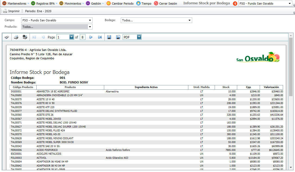Screen dimensions: 295x172
Task: Click the Registros BPA green grid icon
Action: pyautogui.click(x=33, y=3)
